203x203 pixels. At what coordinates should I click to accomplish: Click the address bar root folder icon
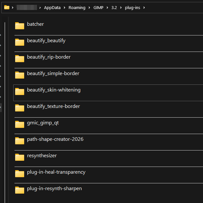(7, 7)
